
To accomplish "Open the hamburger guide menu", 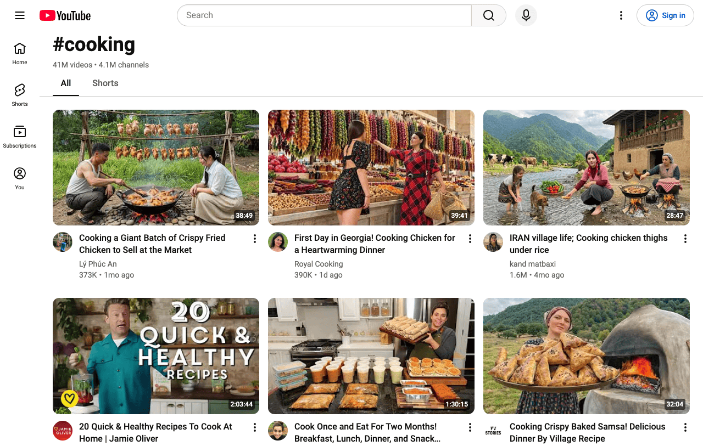I will [x=20, y=15].
